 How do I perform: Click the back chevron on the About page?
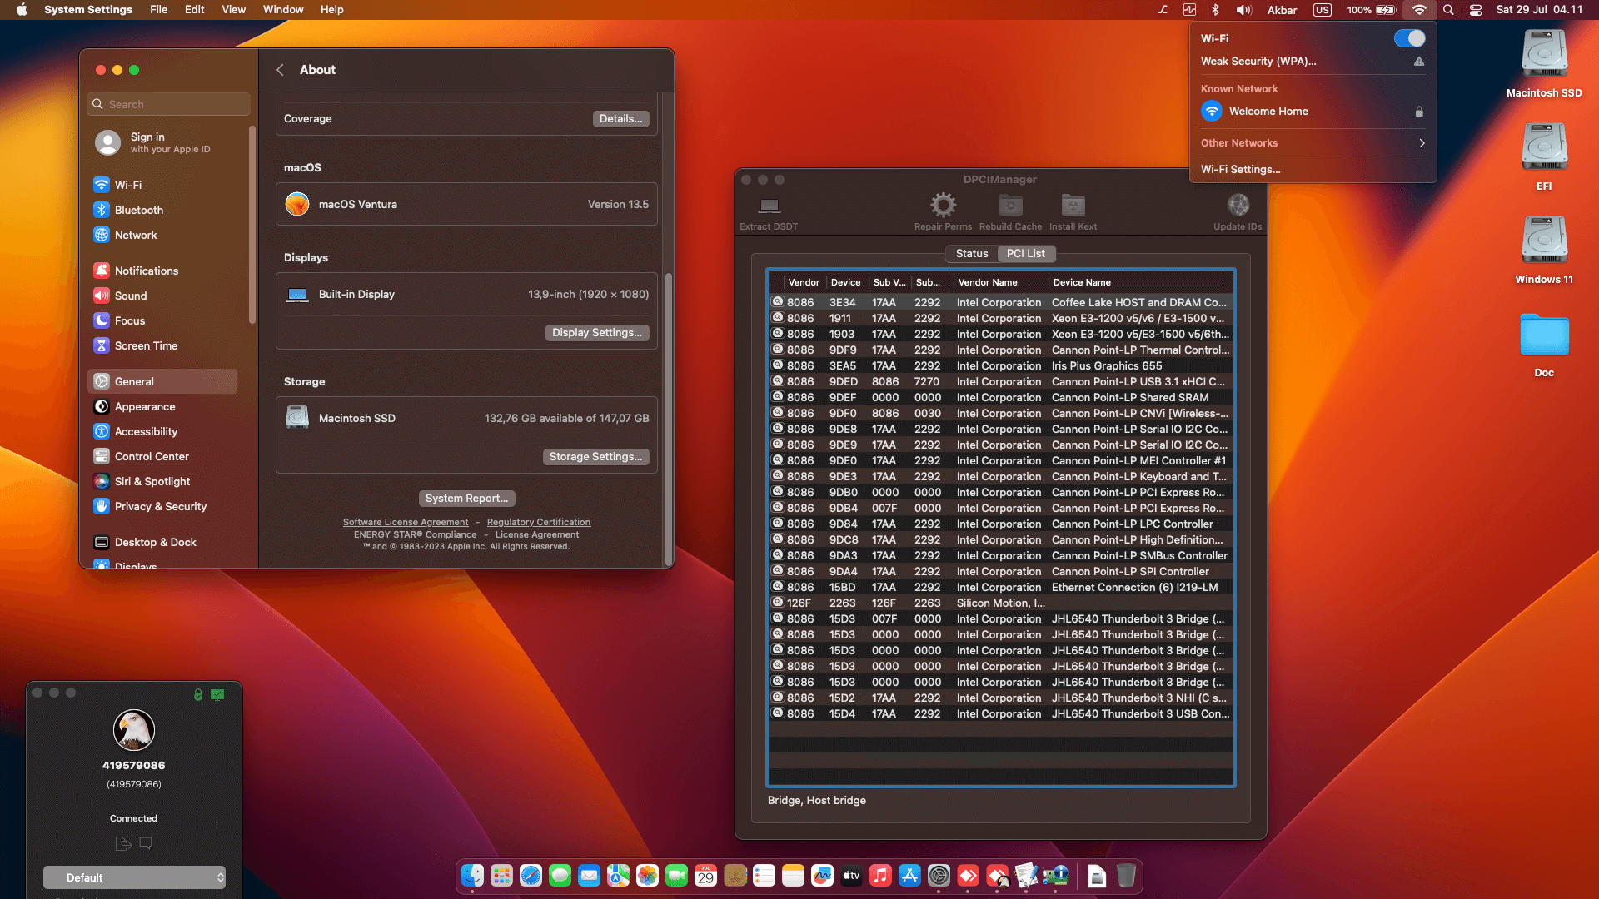tap(281, 70)
